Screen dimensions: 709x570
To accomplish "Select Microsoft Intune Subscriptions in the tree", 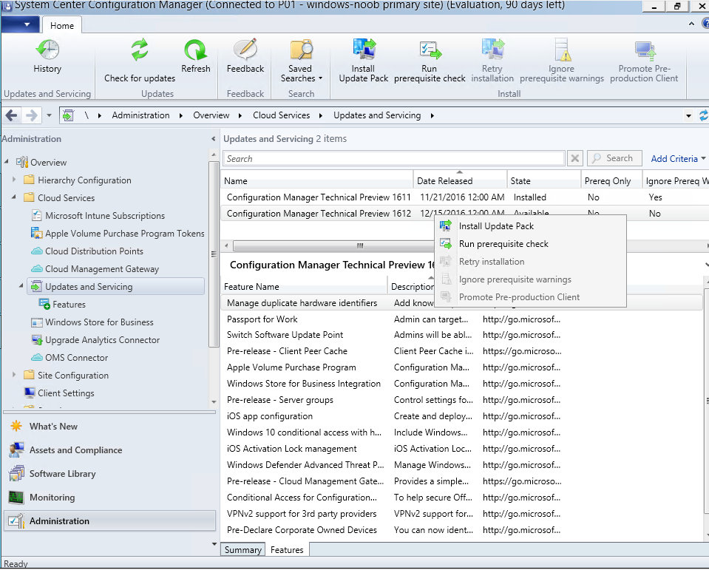I will (105, 216).
